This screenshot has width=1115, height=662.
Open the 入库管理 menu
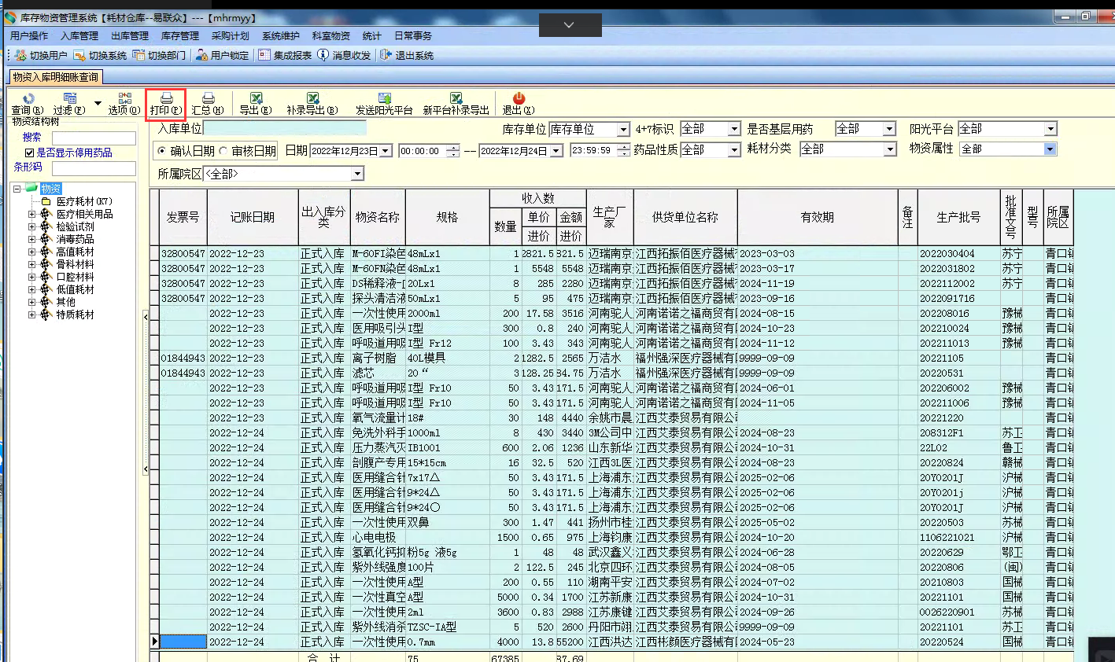tap(79, 35)
